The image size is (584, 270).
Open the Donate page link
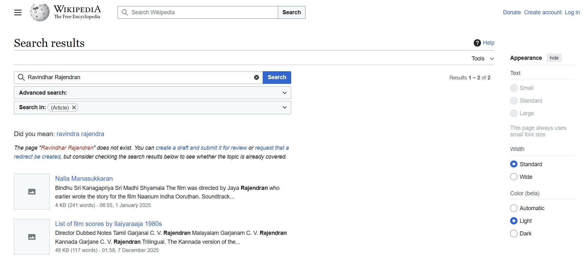pos(512,12)
